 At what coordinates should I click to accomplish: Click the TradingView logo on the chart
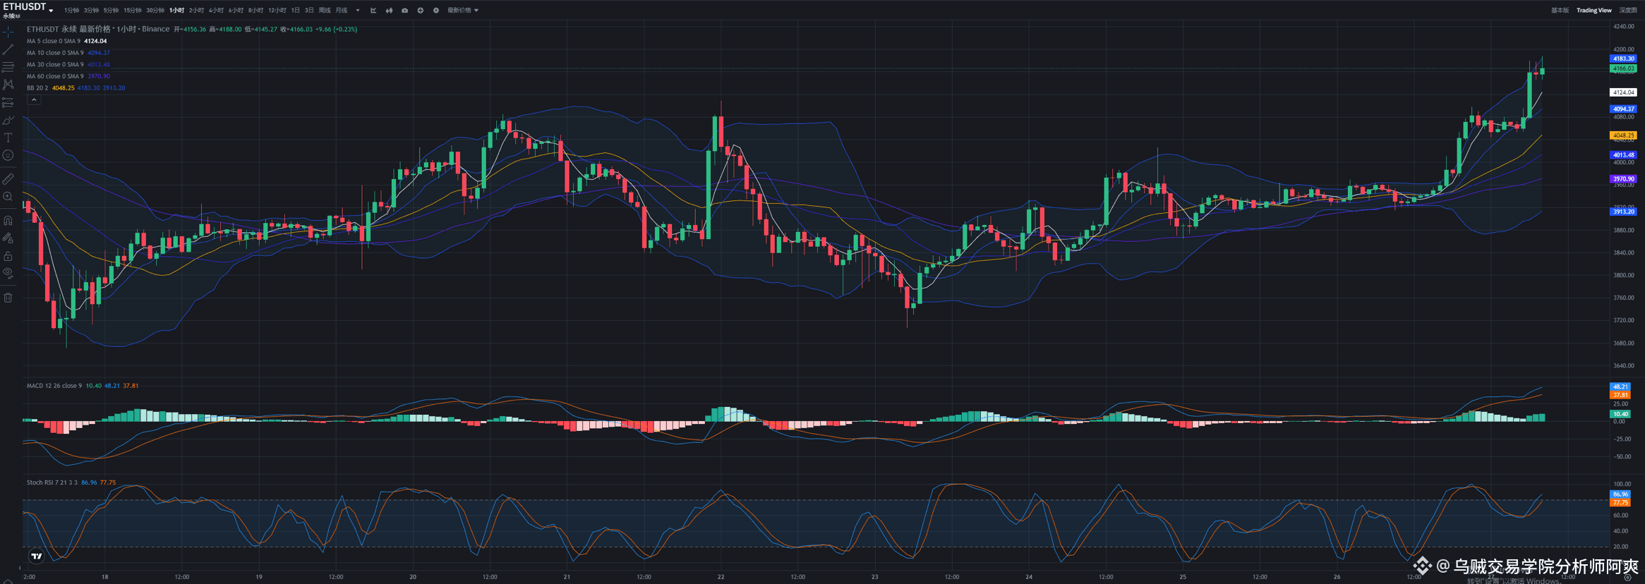point(37,556)
